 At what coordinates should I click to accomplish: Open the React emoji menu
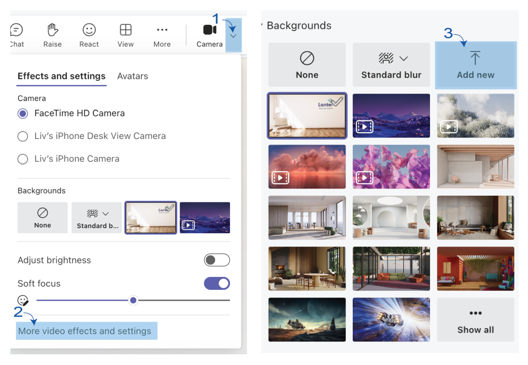point(89,36)
